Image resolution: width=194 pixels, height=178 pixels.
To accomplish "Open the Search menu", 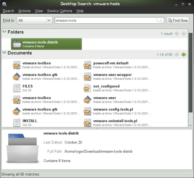I will tap(8, 11).
